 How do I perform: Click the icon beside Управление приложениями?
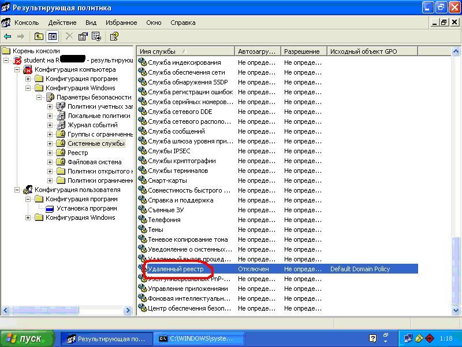pyautogui.click(x=143, y=289)
